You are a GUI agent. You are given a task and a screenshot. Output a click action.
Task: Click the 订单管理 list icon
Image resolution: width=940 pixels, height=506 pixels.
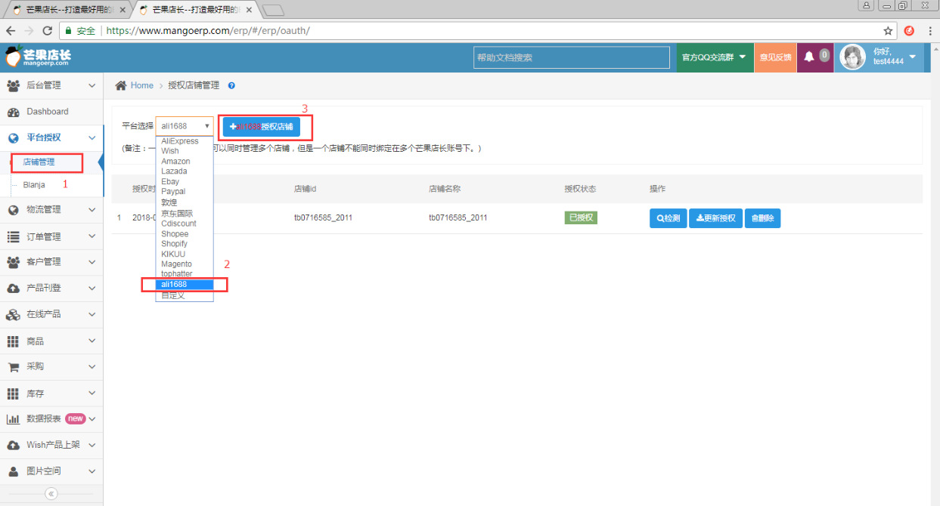click(x=13, y=236)
